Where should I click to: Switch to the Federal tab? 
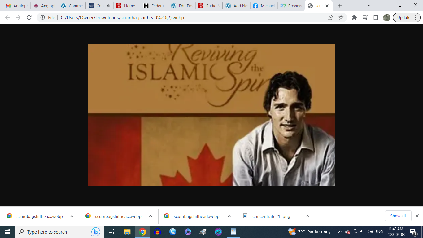pos(154,6)
